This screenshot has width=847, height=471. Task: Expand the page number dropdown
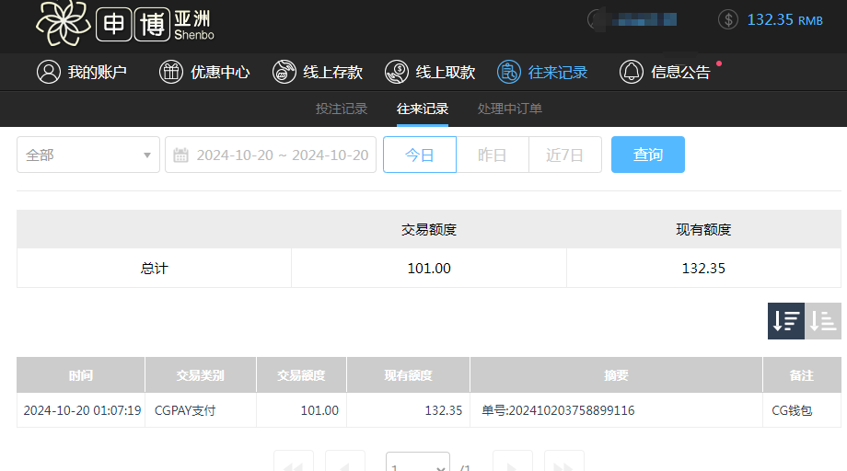coord(418,465)
